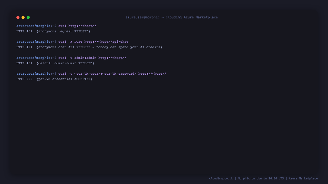This screenshot has height=184, width=328.
Task: Click the 'curl -X POST http://<host>/api/chat' command
Action: pos(93,42)
